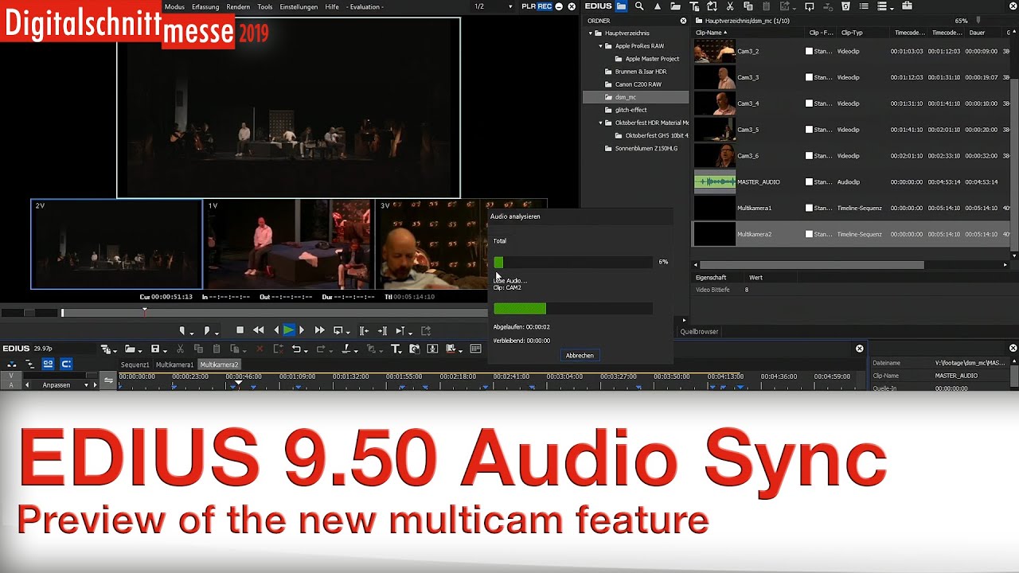Image resolution: width=1019 pixels, height=573 pixels.
Task: Select the 1V multicam camera view
Action: pos(287,244)
